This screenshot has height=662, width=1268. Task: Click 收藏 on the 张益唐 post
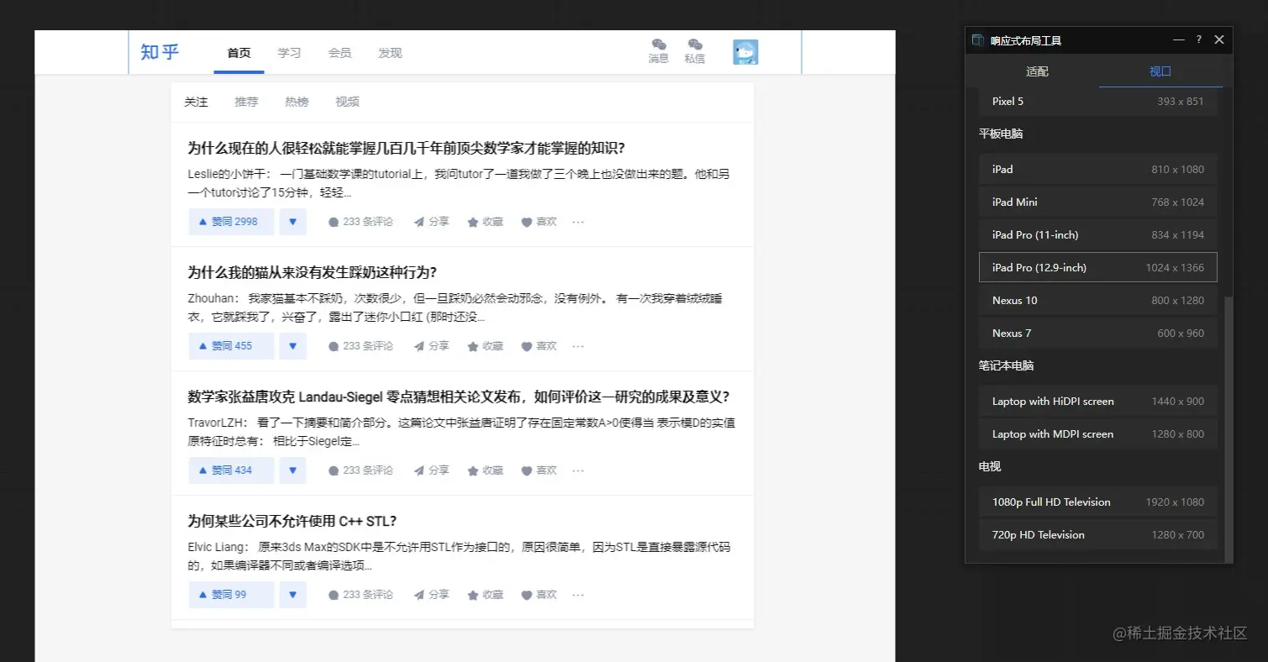485,470
